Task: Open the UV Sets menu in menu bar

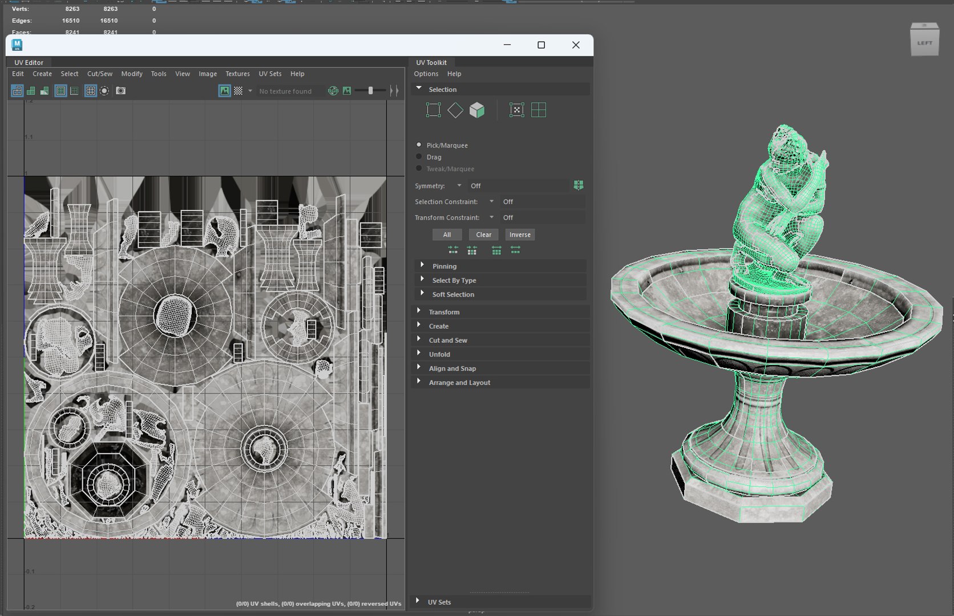Action: pyautogui.click(x=270, y=74)
